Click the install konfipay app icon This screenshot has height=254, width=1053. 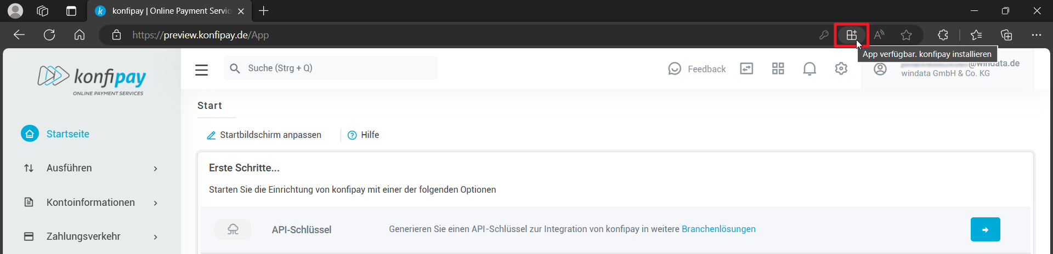tap(851, 35)
